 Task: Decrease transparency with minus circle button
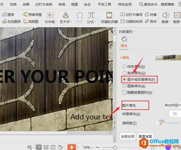click(x=157, y=123)
